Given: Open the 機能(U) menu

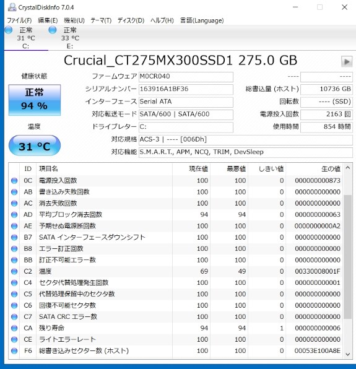Looking at the screenshot, I should pos(74,20).
